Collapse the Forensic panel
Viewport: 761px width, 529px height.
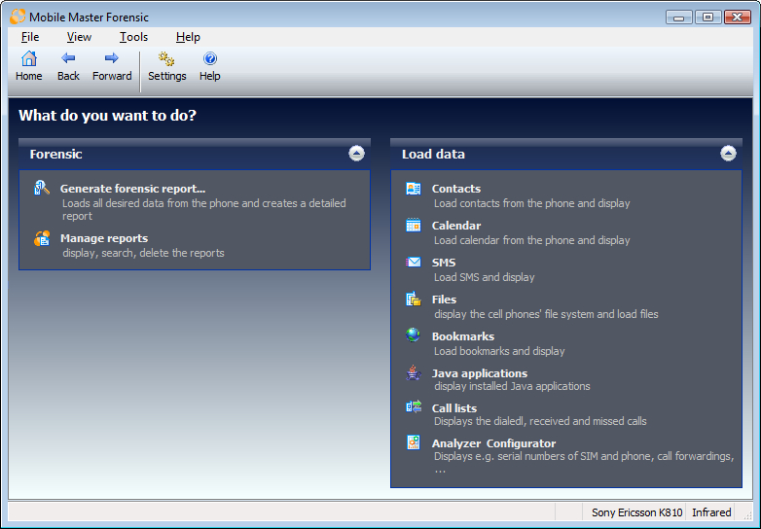coord(356,154)
